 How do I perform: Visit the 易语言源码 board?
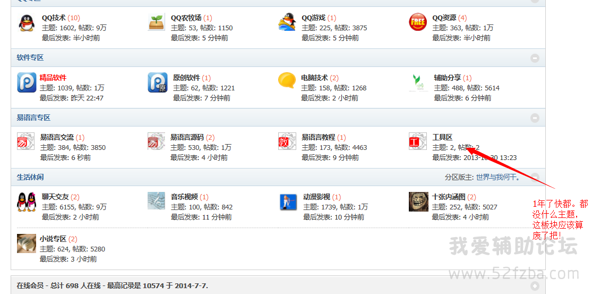pyautogui.click(x=187, y=137)
